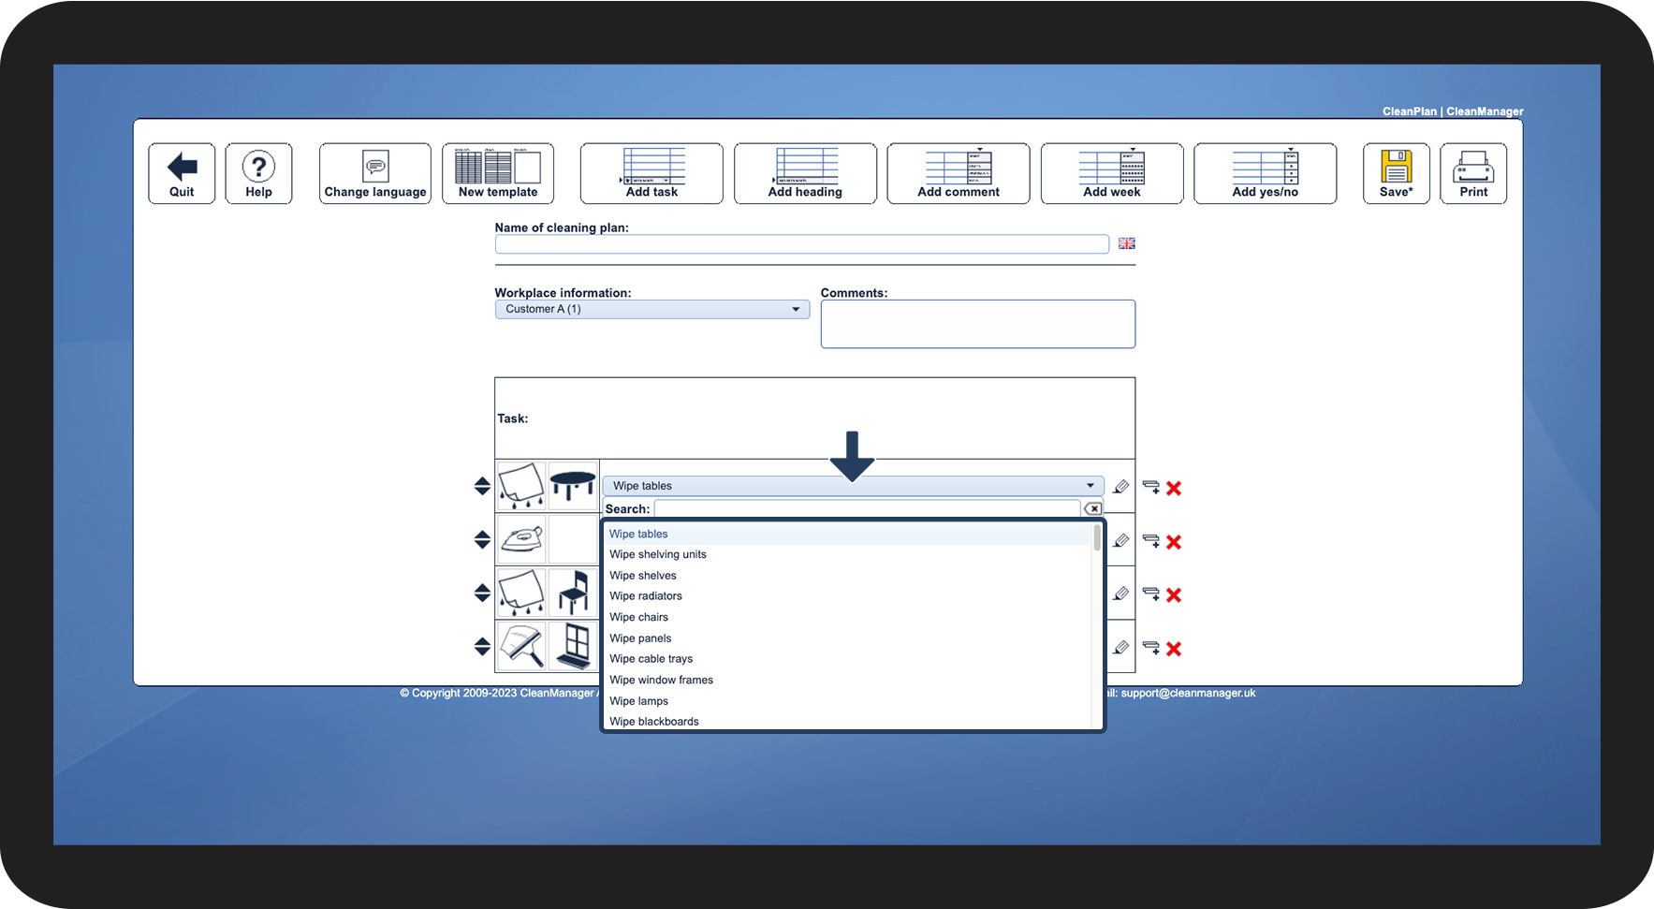
Task: Delete the Wipe tables row with red X
Action: [1174, 488]
